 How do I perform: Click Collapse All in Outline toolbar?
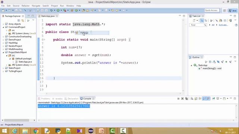pyautogui.click(x=210, y=62)
